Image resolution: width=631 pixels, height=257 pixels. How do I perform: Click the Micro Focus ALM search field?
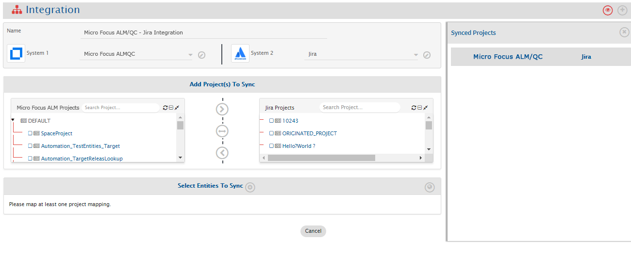pyautogui.click(x=119, y=108)
